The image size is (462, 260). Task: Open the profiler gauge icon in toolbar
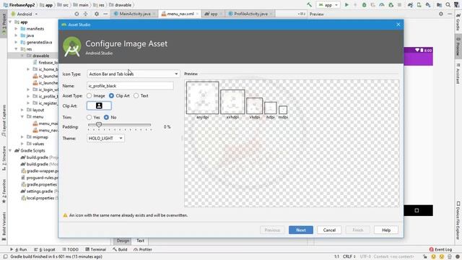coord(382,5)
